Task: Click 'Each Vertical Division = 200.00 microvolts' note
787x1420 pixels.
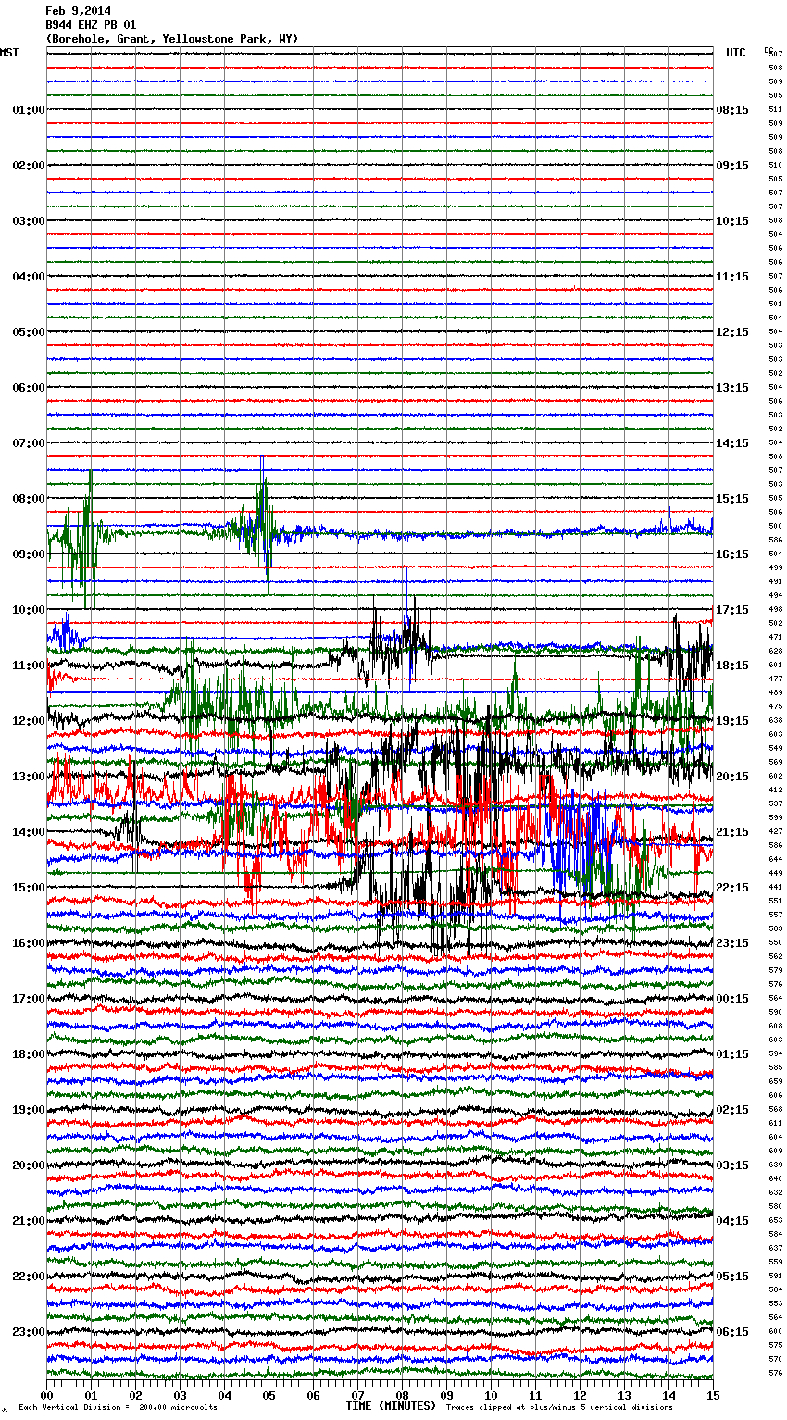Action: click(x=119, y=1407)
